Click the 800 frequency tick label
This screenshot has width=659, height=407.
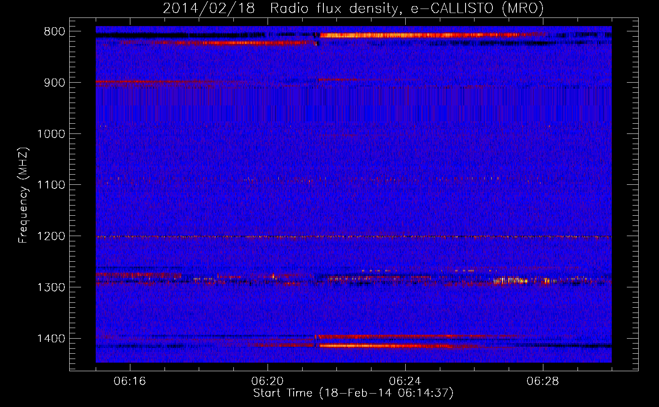tap(54, 32)
